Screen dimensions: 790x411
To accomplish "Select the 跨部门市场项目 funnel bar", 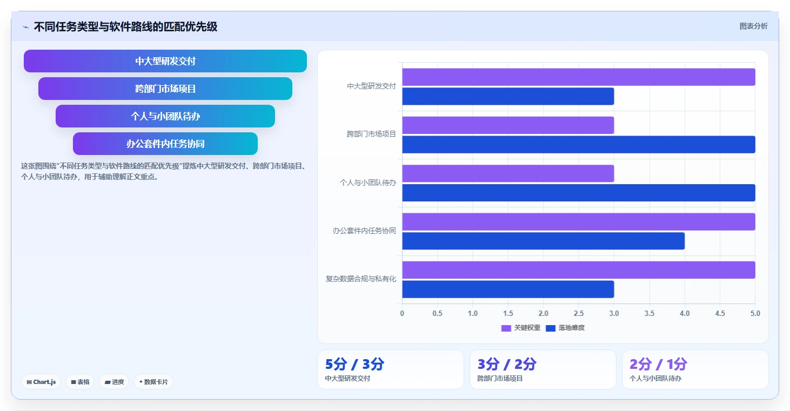I will point(165,89).
